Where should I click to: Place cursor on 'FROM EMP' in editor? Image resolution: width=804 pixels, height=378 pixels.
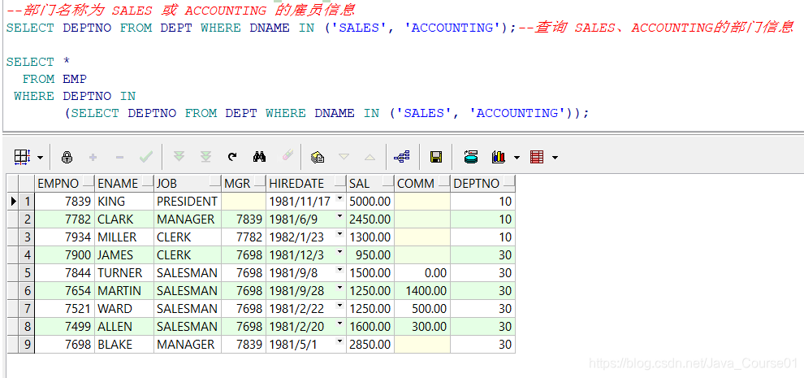click(x=54, y=79)
